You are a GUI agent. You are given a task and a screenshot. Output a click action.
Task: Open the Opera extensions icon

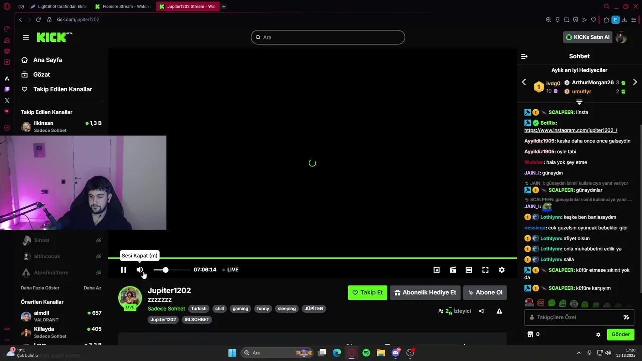607,20
